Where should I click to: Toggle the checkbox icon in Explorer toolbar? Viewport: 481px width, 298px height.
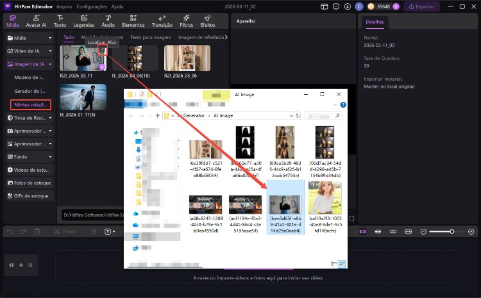141,94
